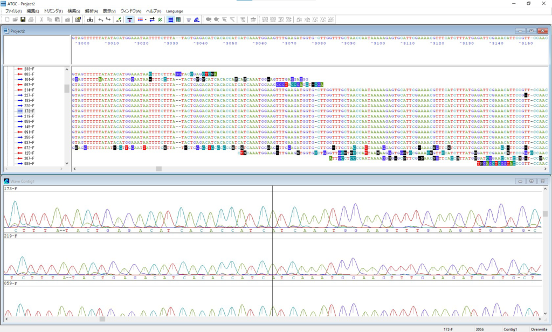Click the Redo arrow toolbar icon
This screenshot has width=552, height=332.
(108, 20)
